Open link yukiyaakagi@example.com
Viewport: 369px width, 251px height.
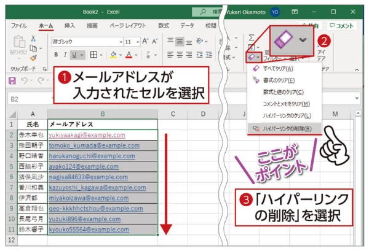tap(87, 135)
